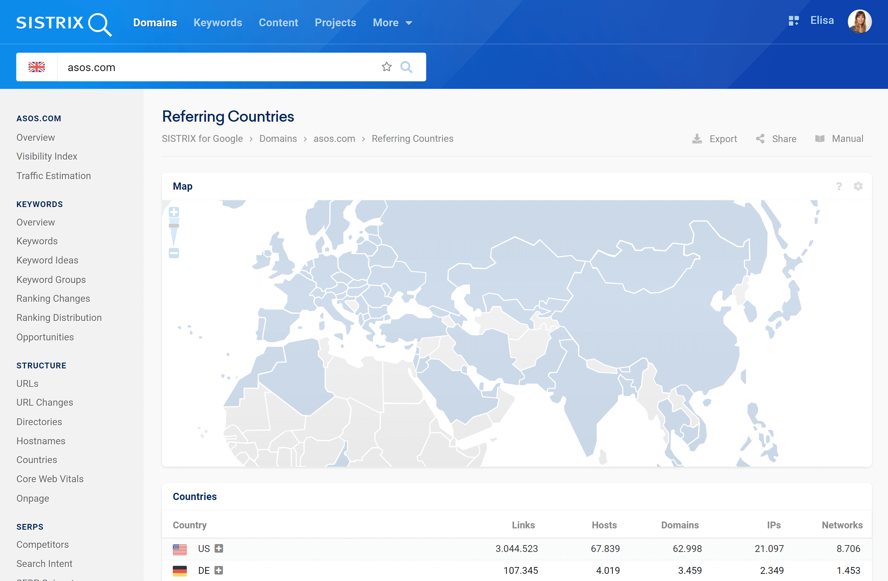This screenshot has width=888, height=581.
Task: Click the Share icon
Action: [760, 139]
